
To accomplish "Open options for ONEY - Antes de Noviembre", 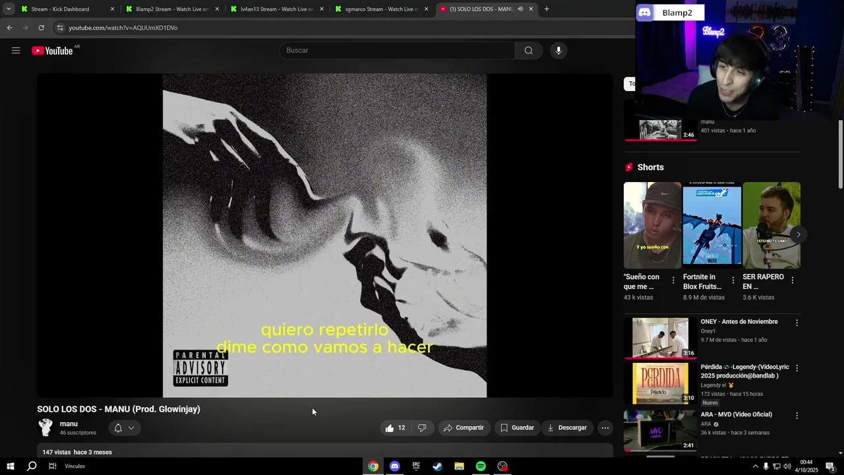I will pyautogui.click(x=797, y=323).
